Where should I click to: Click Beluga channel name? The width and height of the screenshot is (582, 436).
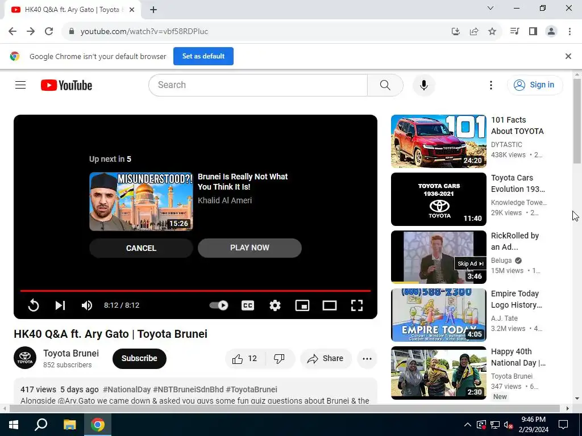[x=501, y=260]
